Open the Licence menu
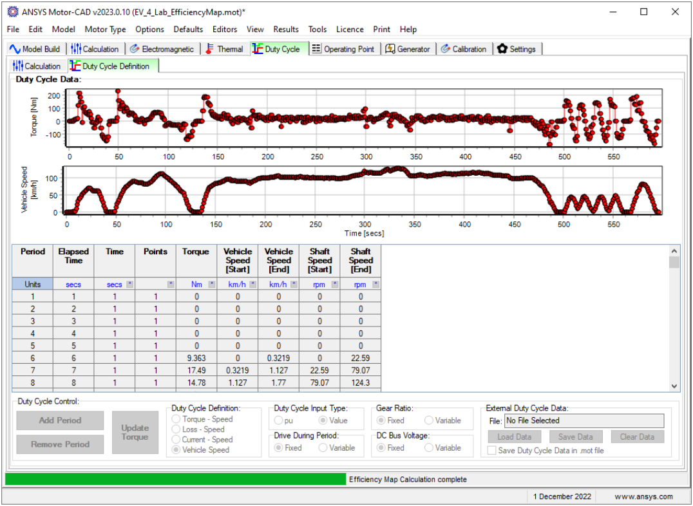This screenshot has height=506, width=693. point(350,29)
